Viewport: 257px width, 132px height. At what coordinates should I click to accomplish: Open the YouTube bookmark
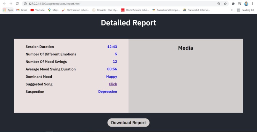[x=38, y=10]
